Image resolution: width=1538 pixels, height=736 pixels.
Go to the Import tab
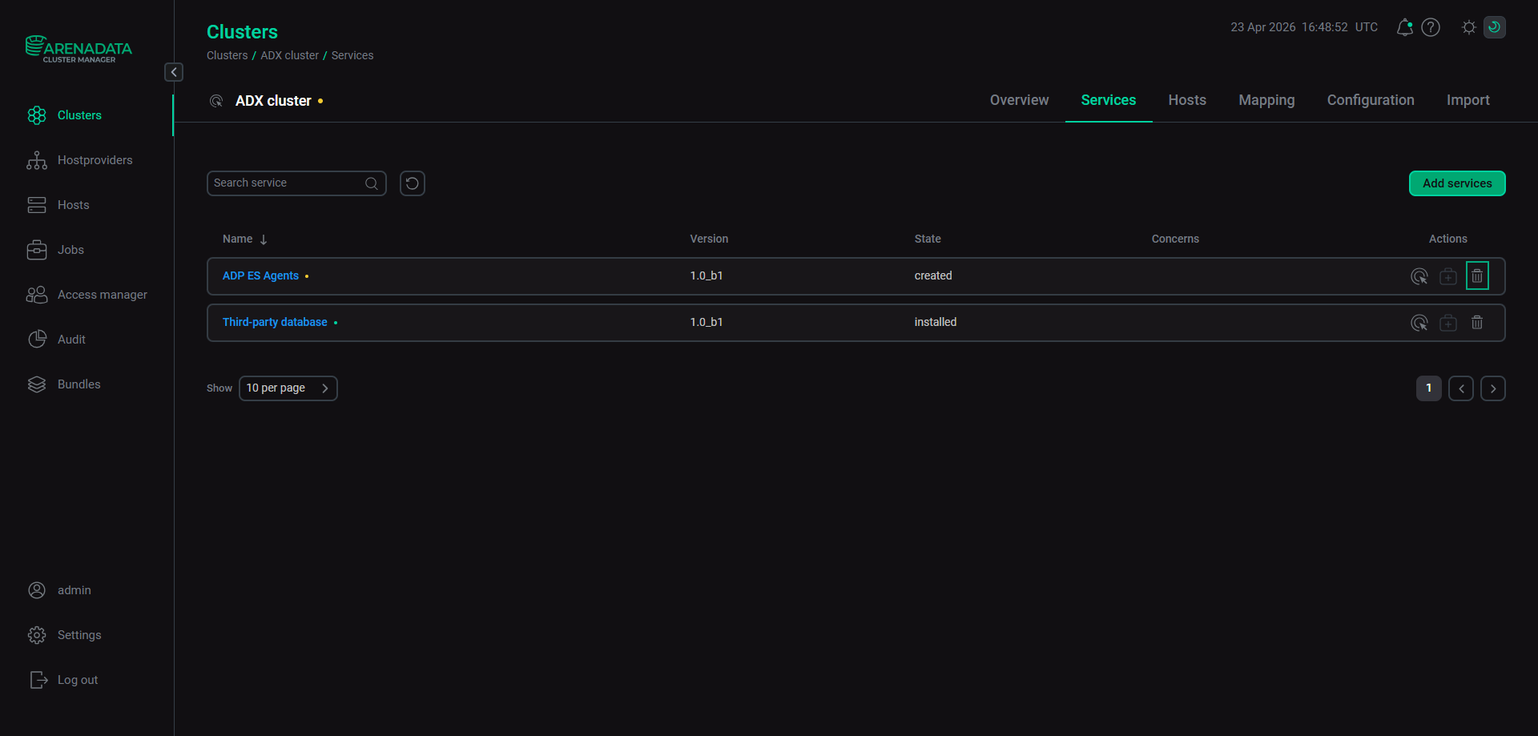click(x=1468, y=100)
